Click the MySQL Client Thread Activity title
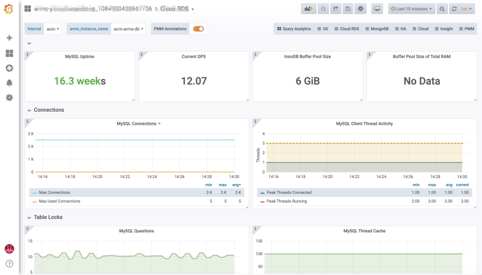 click(364, 123)
